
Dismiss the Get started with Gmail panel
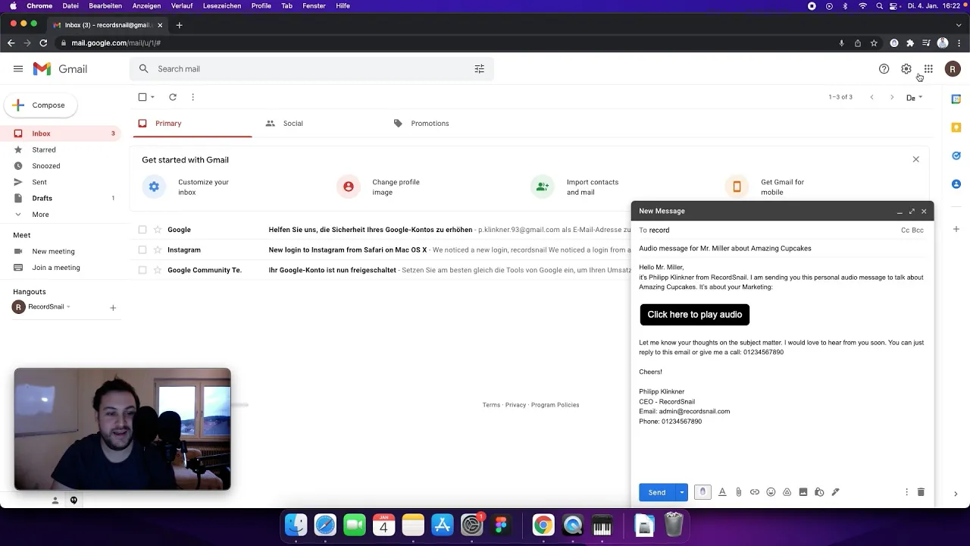pos(915,160)
